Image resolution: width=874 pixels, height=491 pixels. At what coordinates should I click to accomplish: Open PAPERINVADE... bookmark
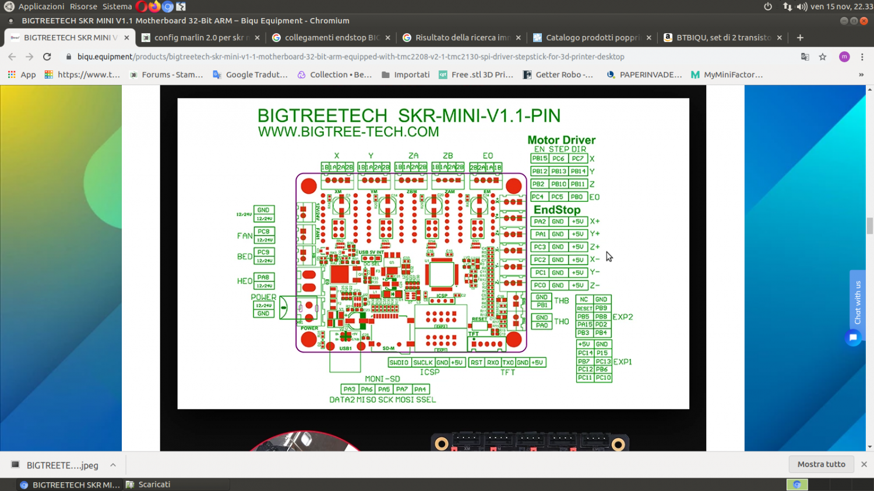(644, 74)
